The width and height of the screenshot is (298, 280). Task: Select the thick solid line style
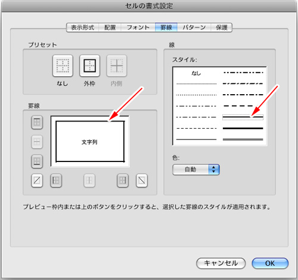pyautogui.click(x=243, y=128)
